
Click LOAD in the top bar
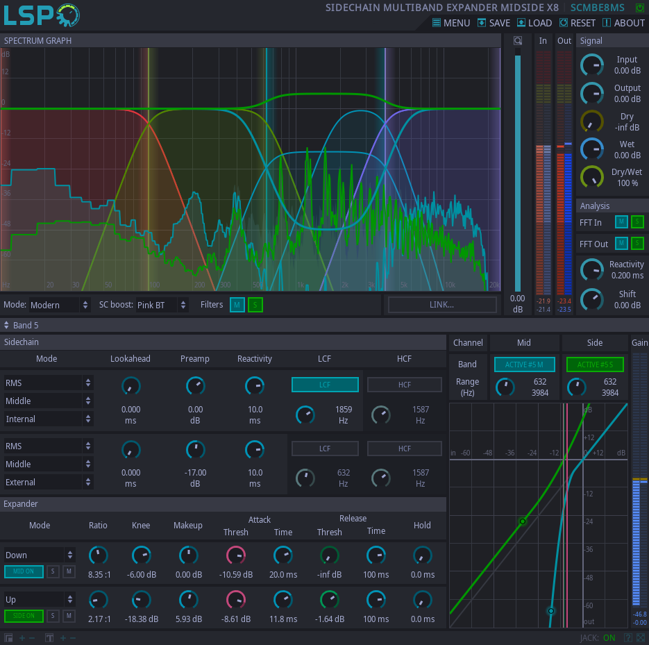(534, 23)
